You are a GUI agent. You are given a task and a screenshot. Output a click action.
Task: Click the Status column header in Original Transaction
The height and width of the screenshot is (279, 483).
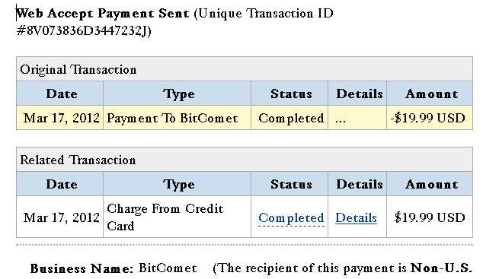pos(289,94)
